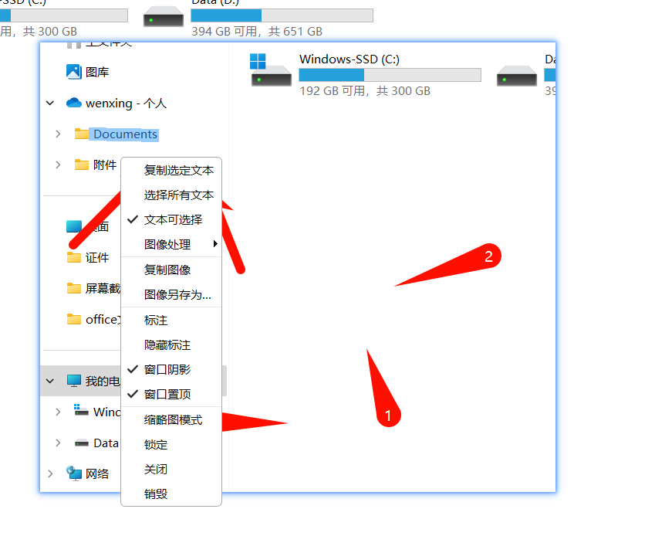The width and height of the screenshot is (672, 553).
Task: Click the wenxing OneDrive cloud icon
Action: [74, 103]
